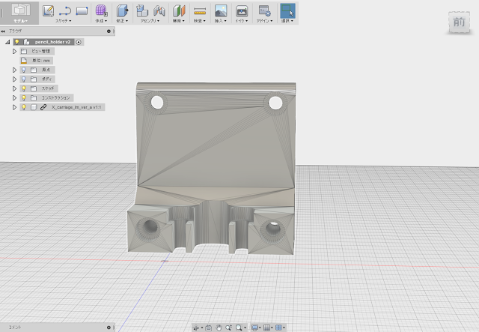Expand the コンストラクション folder
Viewport: 479px width, 332px height.
[14, 98]
